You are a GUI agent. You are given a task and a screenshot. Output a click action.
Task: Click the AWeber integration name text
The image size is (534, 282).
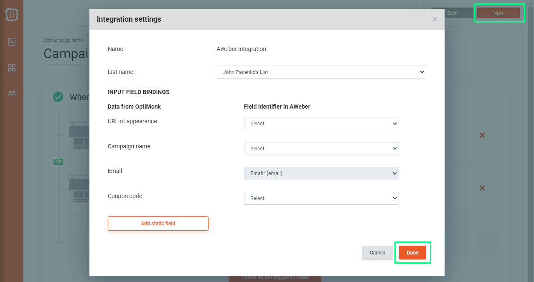(241, 49)
